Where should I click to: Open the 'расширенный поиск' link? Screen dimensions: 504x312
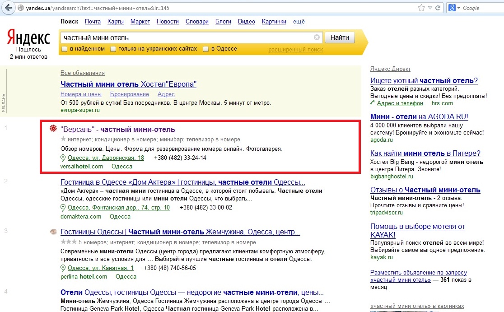pos(295,50)
